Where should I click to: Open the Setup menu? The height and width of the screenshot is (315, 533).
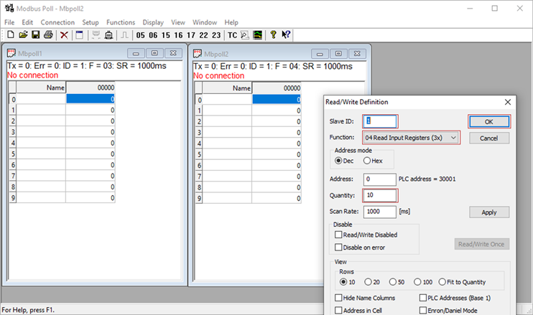(91, 22)
